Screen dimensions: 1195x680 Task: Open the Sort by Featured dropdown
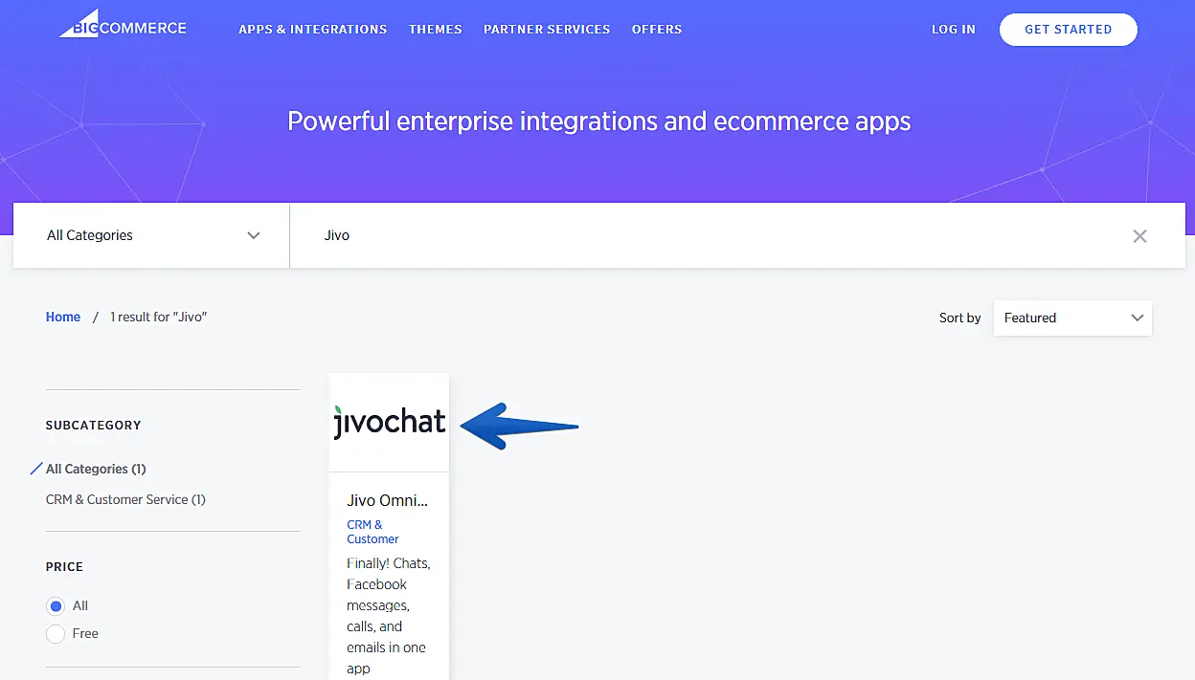click(1071, 318)
